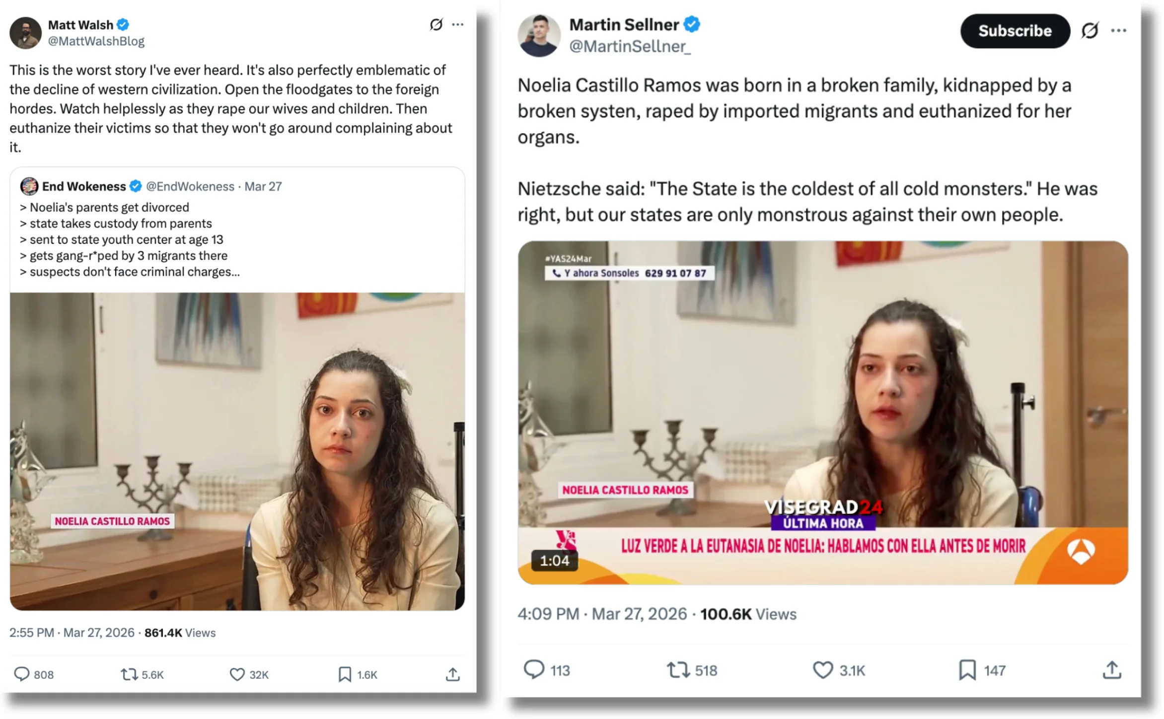Open @MattWalshBlog profile handle

(x=96, y=41)
